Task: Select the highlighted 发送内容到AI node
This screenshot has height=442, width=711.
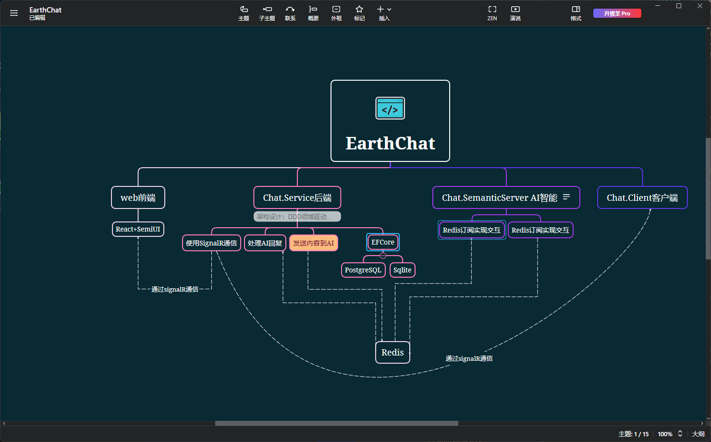Action: click(x=314, y=243)
